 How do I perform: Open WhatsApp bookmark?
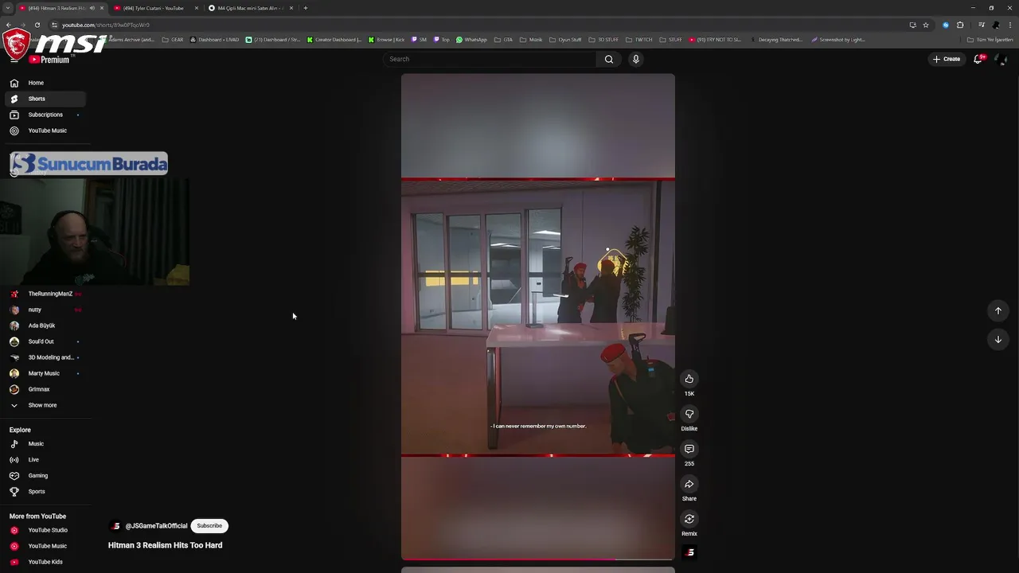[x=471, y=40]
